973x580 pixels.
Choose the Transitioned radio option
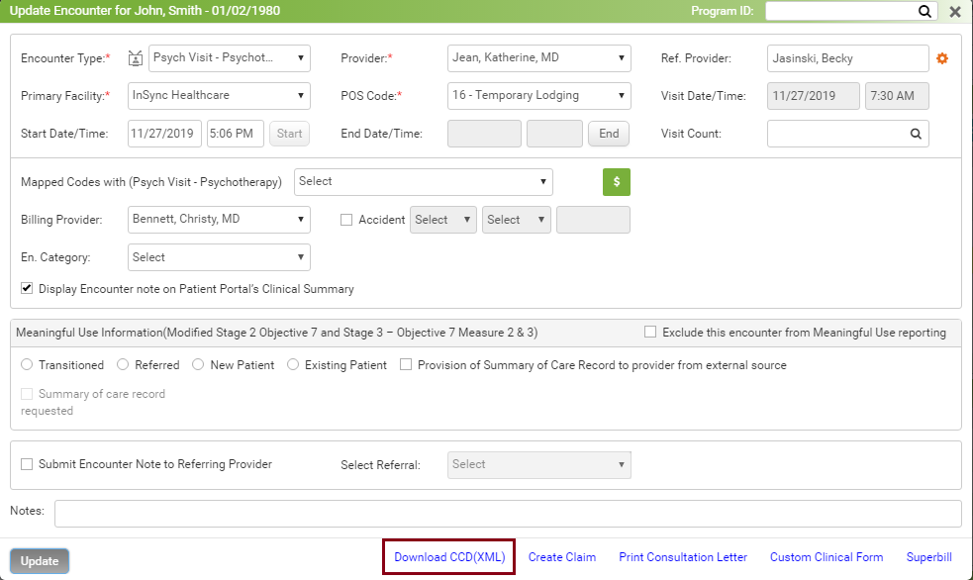pos(27,365)
